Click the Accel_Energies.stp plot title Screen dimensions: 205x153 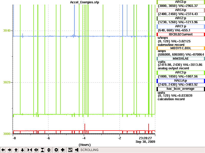pyautogui.click(x=85, y=2)
